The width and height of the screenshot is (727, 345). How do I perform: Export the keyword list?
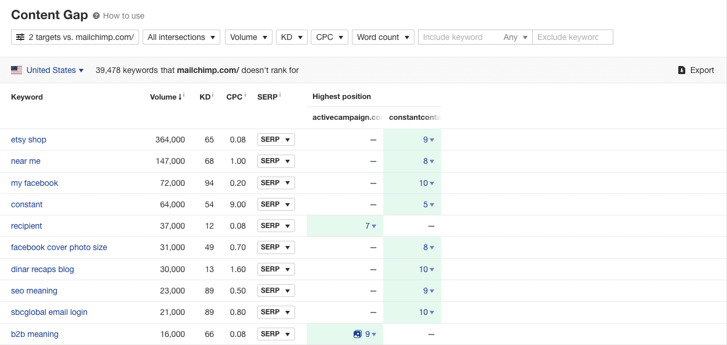pyautogui.click(x=696, y=70)
